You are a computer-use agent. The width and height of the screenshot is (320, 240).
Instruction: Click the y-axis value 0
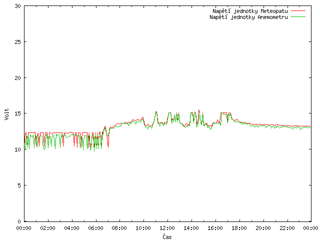[x=19, y=221]
